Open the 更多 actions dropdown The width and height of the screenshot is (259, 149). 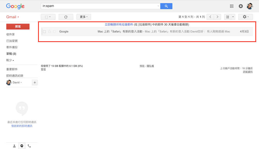tap(84, 17)
